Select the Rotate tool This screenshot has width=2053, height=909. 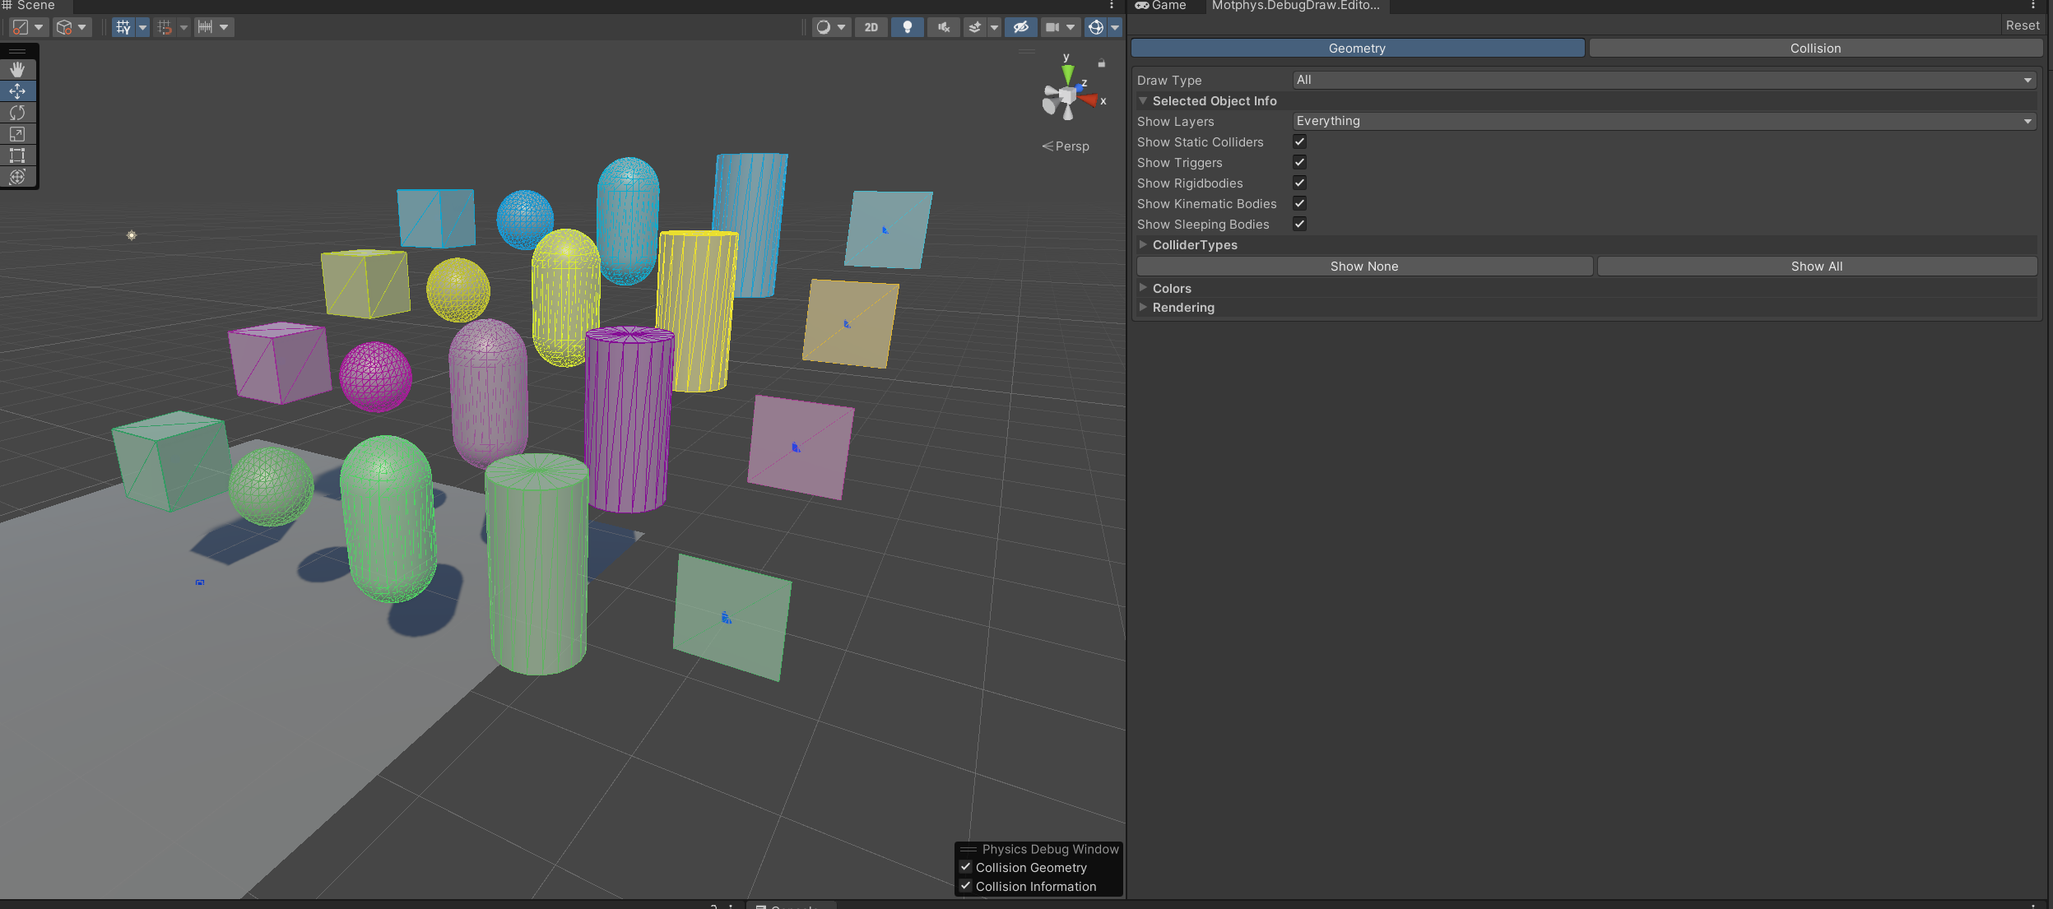(x=17, y=113)
